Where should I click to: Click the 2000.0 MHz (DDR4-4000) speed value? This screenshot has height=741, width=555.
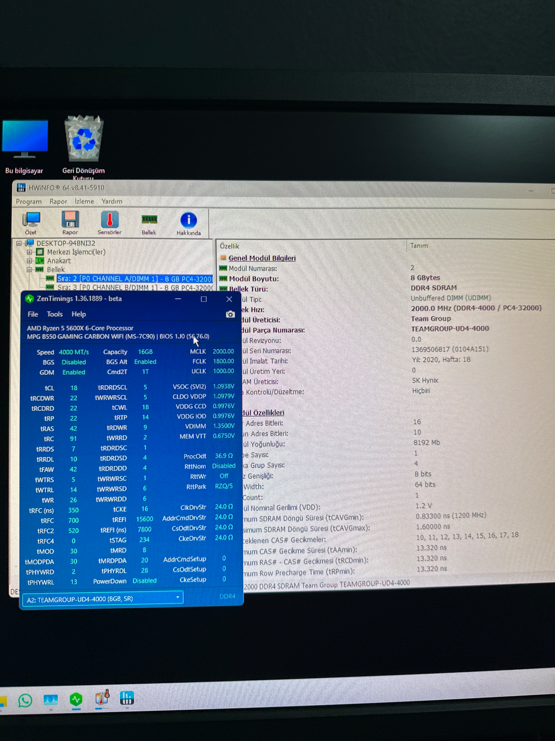(476, 308)
